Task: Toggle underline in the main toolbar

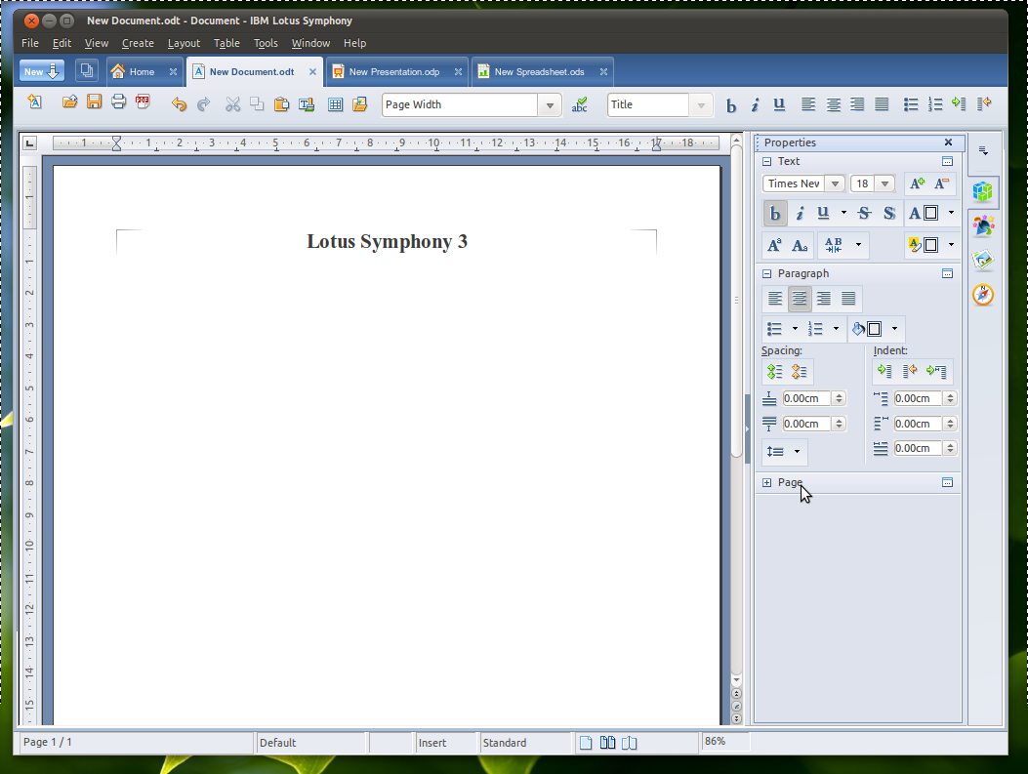Action: (x=779, y=104)
